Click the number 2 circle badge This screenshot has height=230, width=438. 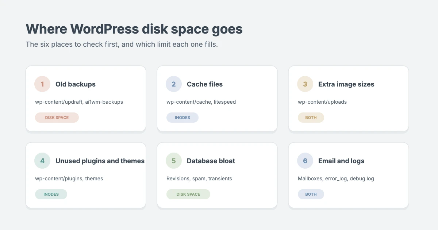(x=174, y=84)
